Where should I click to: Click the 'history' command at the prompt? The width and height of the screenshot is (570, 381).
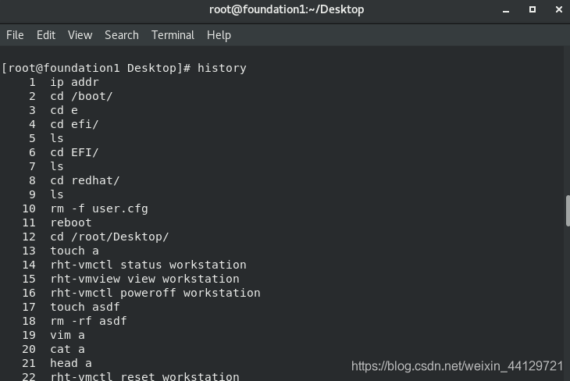pos(222,68)
